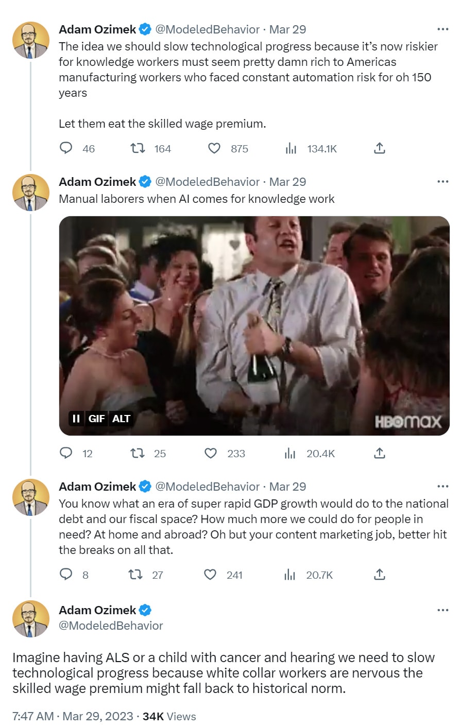Open the 7:47 AM Mar 29, 2023 timestamp
Viewport: 461px width, 728px height.
[x=73, y=716]
